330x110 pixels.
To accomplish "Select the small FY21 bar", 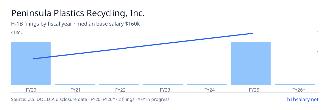I will coord(75,84).
